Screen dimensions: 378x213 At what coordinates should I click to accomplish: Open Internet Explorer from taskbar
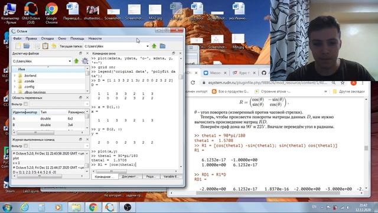25,207
